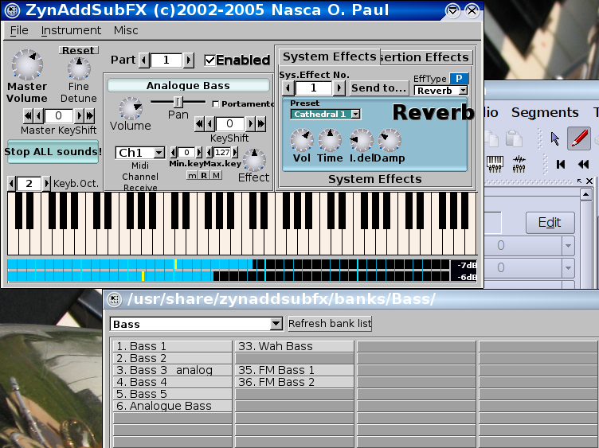Turn the Fine Detune knob
599x448 pixels.
coord(79,68)
